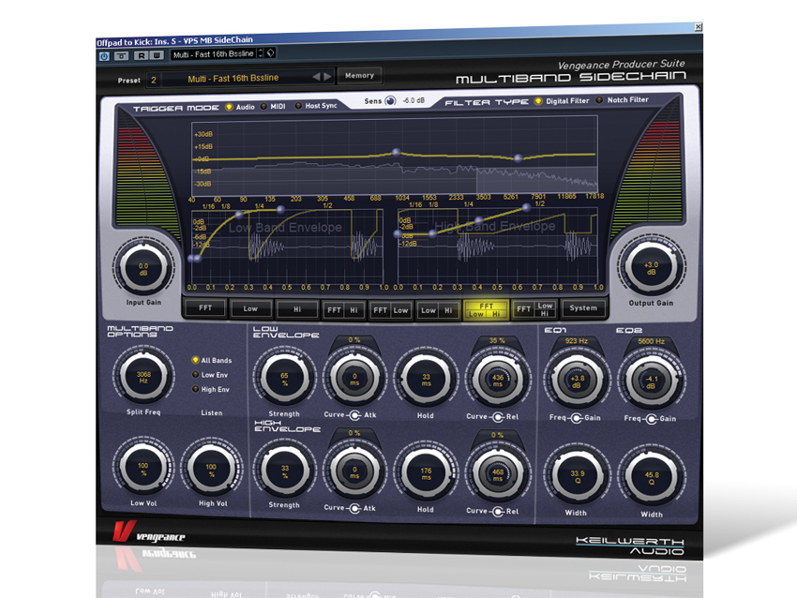Toggle High Envelope Curve-Rel switch
Image resolution: width=797 pixels, height=598 pixels.
coord(498,511)
